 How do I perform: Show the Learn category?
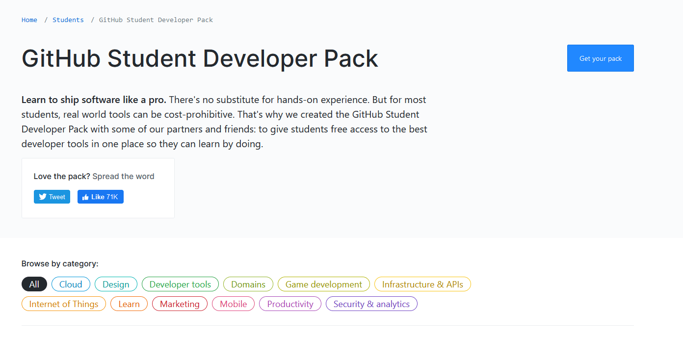point(129,304)
